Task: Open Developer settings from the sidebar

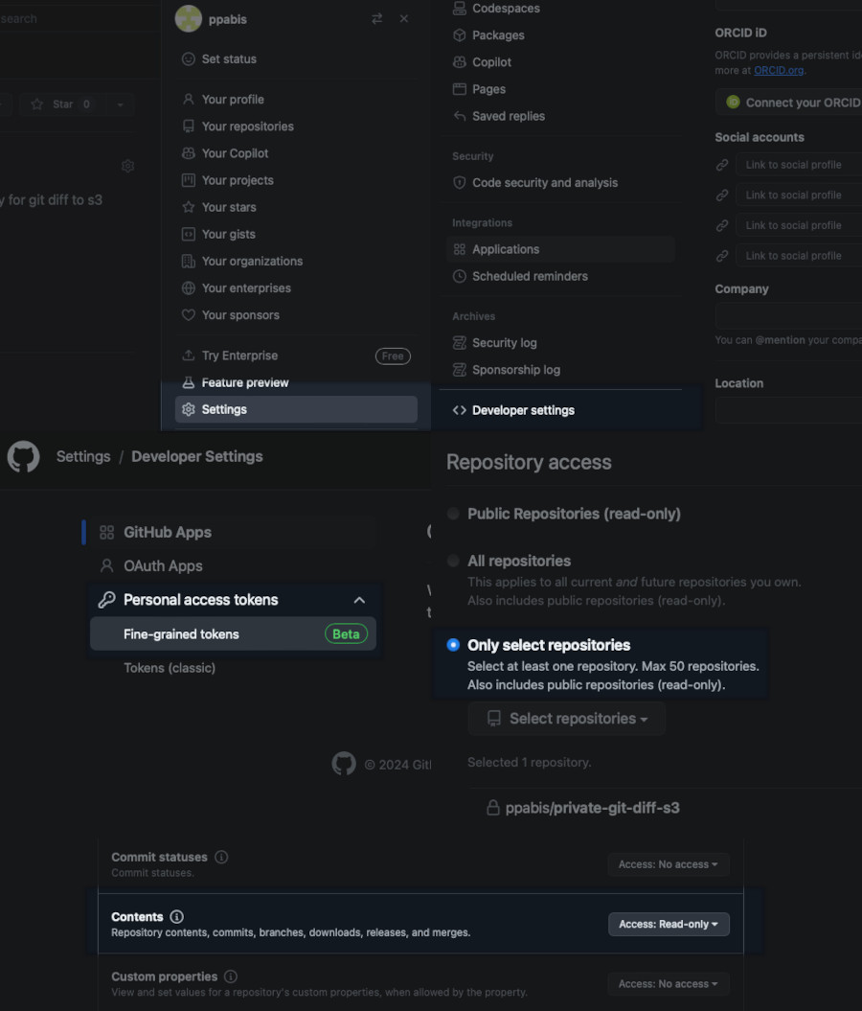Action: tap(523, 409)
